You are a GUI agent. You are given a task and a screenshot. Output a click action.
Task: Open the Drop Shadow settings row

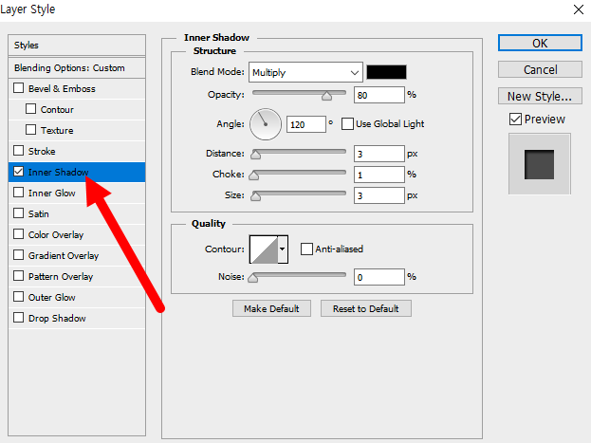77,318
